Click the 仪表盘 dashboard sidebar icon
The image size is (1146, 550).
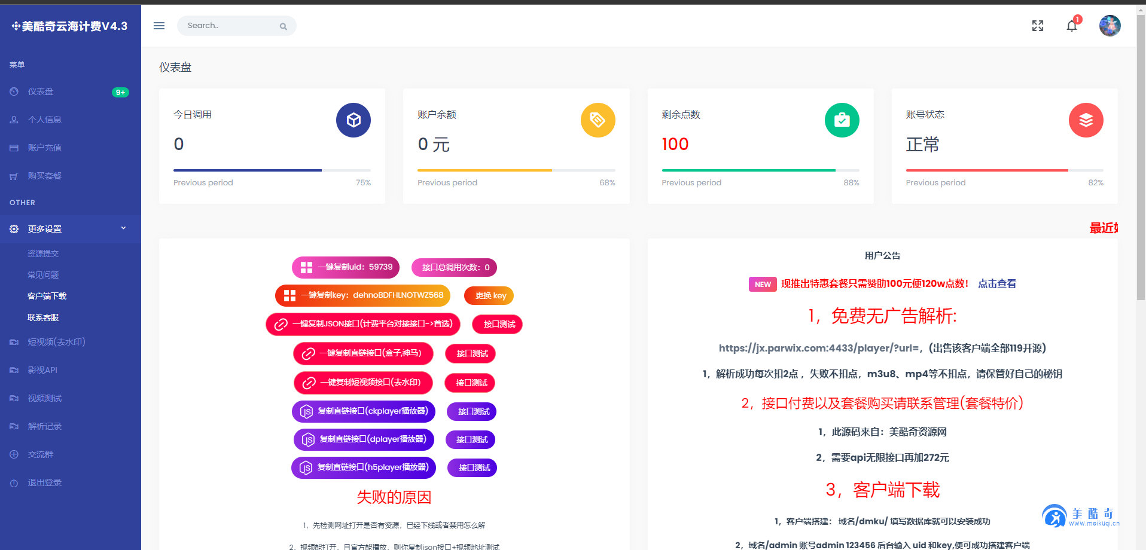14,91
